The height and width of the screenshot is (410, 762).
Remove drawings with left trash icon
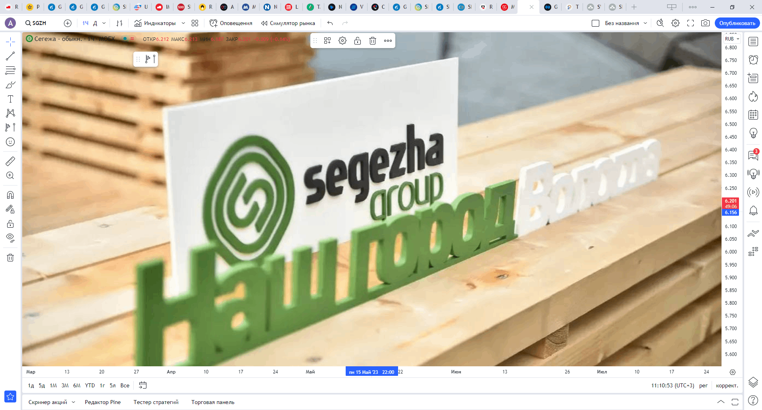point(10,257)
